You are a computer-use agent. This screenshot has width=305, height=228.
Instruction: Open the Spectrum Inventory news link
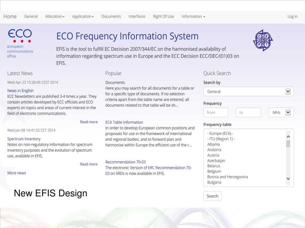pyautogui.click(x=24, y=139)
